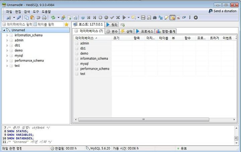The height and width of the screenshot is (152, 241).
Task: Click Send a donation link
Action: (222, 11)
